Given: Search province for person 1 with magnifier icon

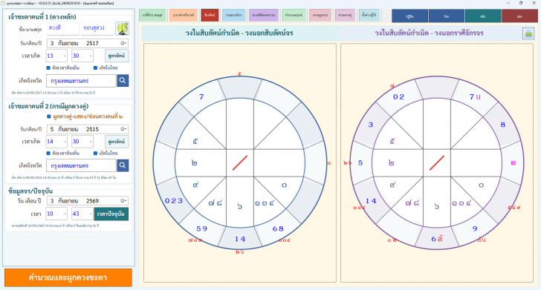Looking at the screenshot, I should [x=123, y=81].
